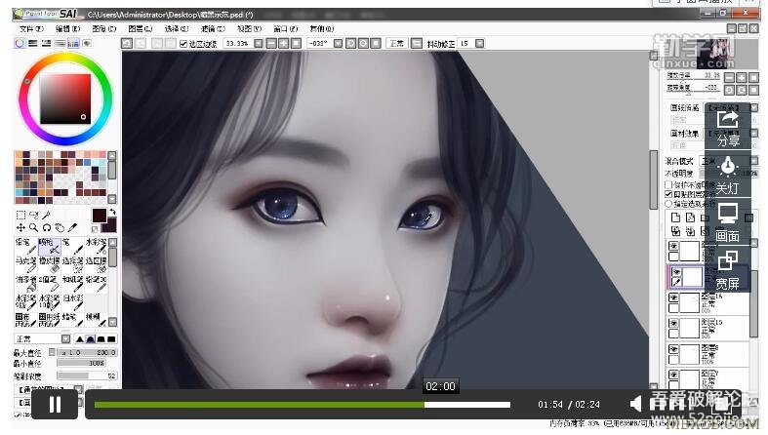Choose the 喷枪 airbrush tool

(x=49, y=246)
